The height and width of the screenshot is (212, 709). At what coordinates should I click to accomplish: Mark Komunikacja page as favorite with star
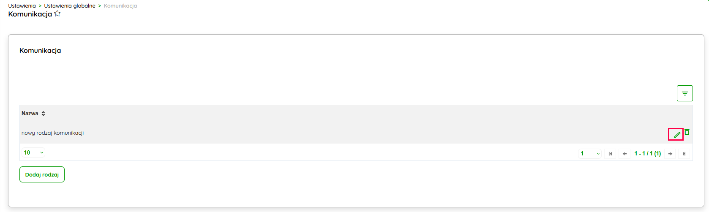coord(57,14)
